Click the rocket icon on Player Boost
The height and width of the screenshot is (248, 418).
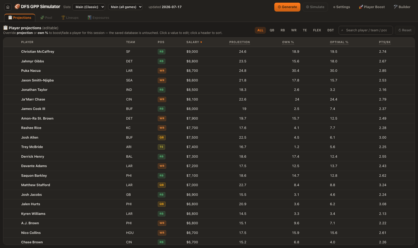361,7
